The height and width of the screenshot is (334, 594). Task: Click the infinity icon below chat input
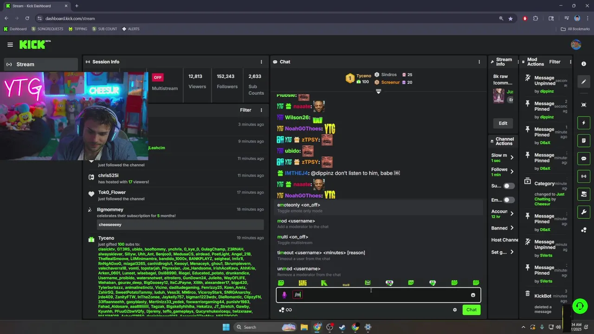[x=289, y=310]
